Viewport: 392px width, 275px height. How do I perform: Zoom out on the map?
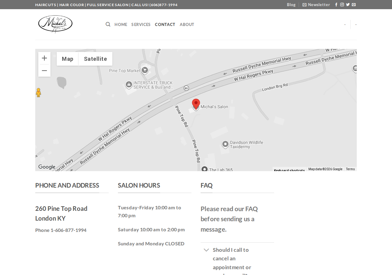44,71
